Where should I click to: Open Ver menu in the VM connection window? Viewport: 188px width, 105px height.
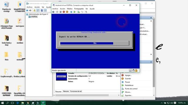pyautogui.click(x=87, y=9)
